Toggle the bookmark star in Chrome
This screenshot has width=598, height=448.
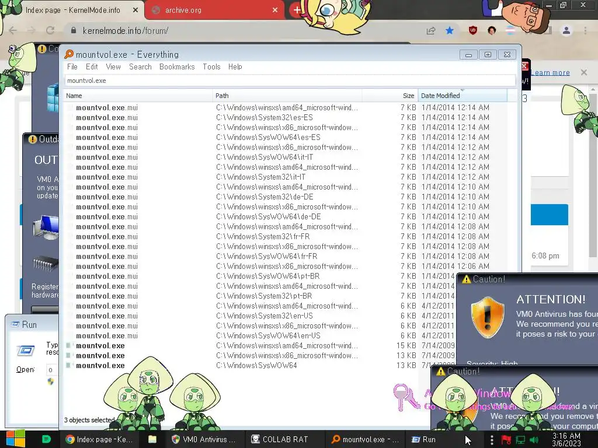coord(450,30)
